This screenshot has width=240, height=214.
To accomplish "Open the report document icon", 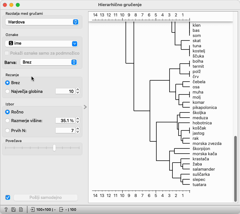I will (x=21, y=210).
